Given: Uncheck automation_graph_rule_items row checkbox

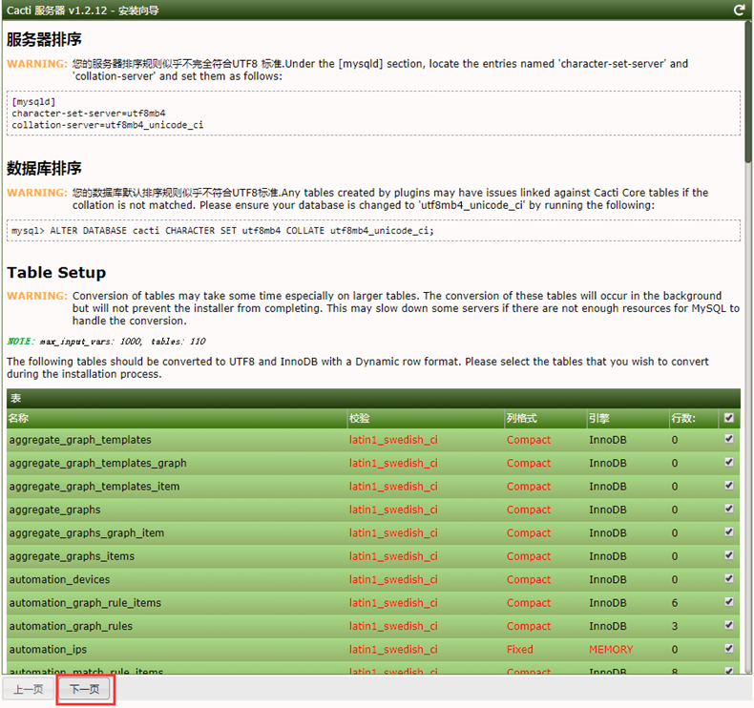Looking at the screenshot, I should click(x=729, y=602).
